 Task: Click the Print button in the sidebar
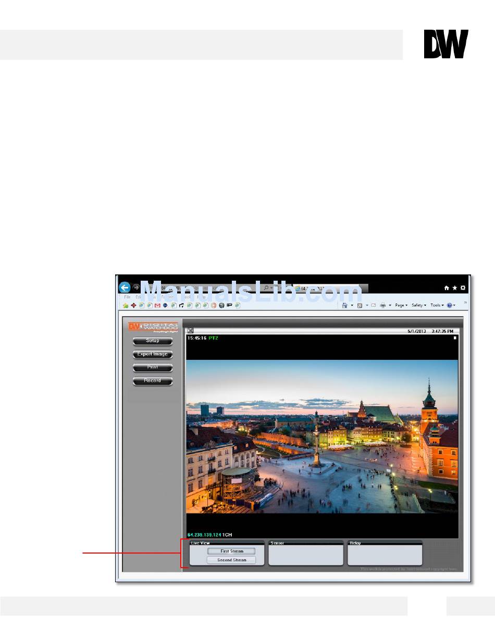[152, 368]
